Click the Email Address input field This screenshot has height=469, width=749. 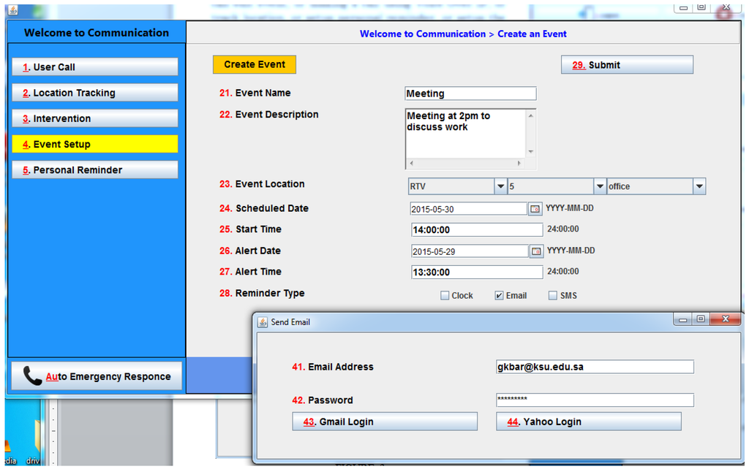coord(594,367)
